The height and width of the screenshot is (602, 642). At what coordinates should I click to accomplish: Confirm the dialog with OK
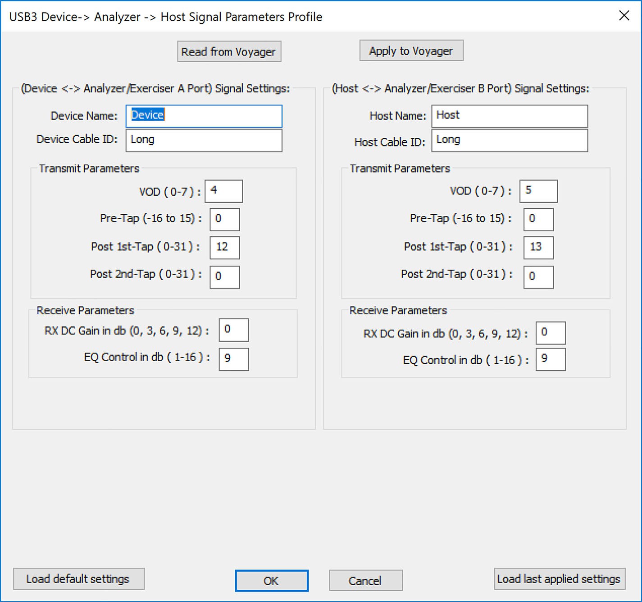pyautogui.click(x=272, y=581)
